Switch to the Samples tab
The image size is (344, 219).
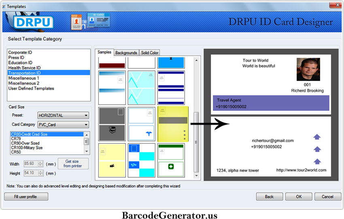104,52
